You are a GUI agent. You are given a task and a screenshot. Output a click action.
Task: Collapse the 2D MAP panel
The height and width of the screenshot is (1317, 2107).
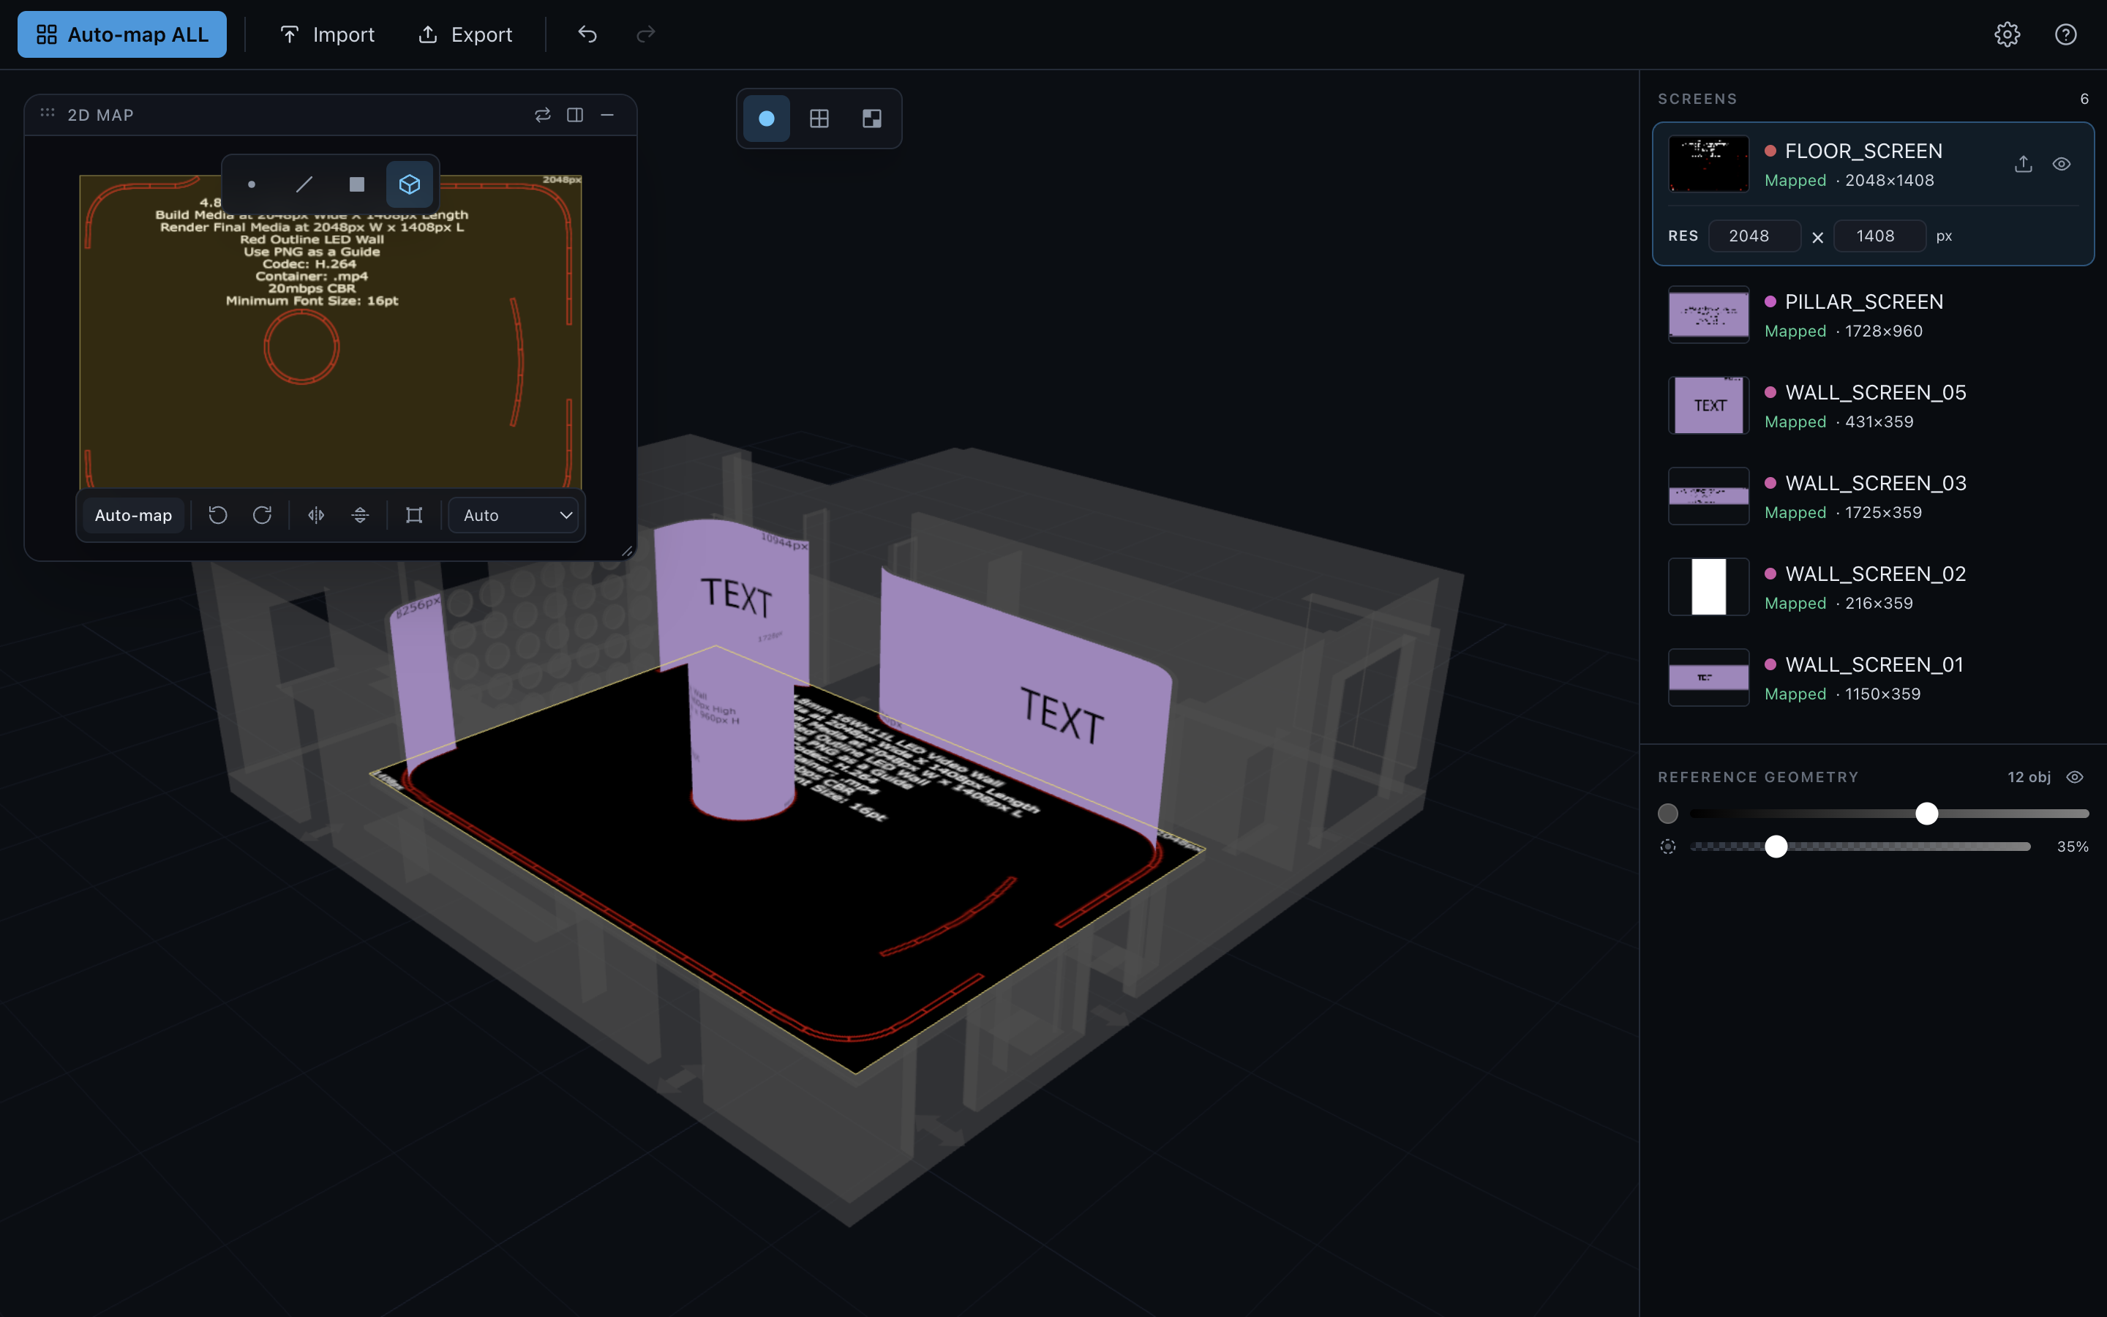[x=606, y=114]
